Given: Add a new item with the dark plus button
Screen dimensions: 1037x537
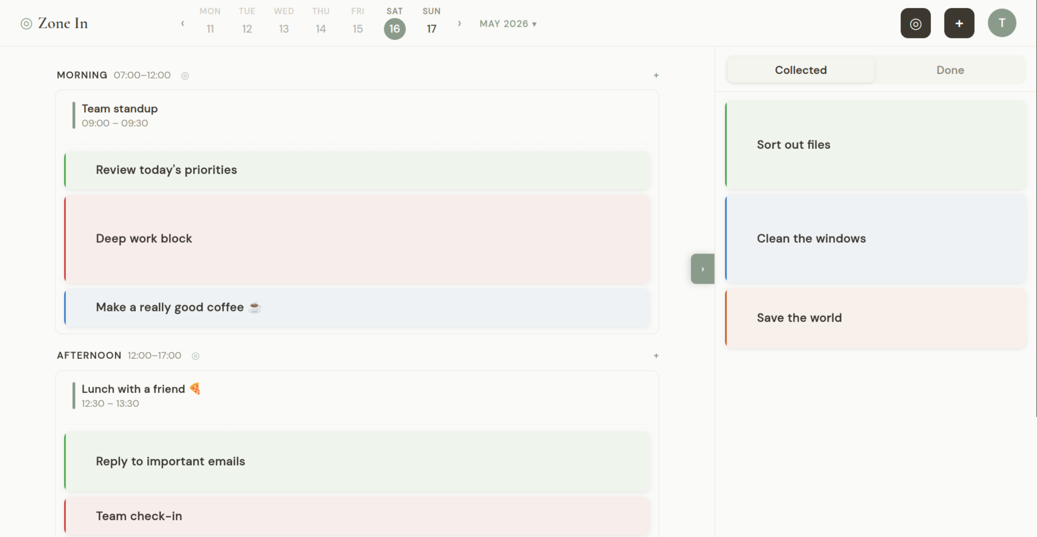Looking at the screenshot, I should (959, 23).
